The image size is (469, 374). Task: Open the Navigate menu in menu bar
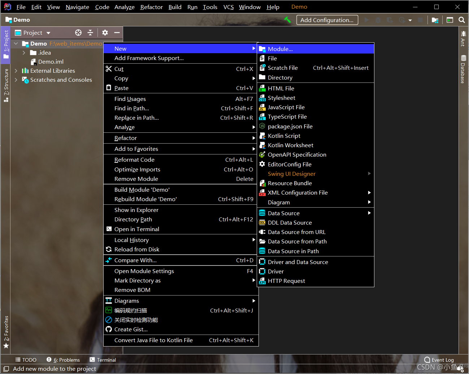coord(77,7)
